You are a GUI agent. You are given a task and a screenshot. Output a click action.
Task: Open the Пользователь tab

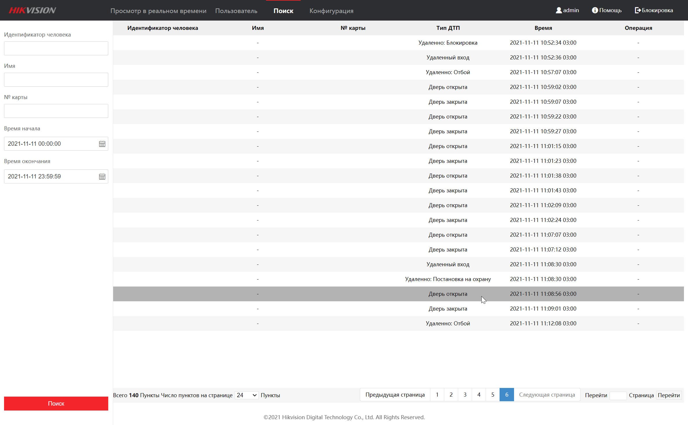pos(236,11)
